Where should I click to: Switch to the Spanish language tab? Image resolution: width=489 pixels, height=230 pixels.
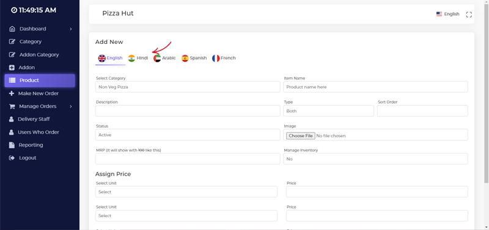click(194, 58)
